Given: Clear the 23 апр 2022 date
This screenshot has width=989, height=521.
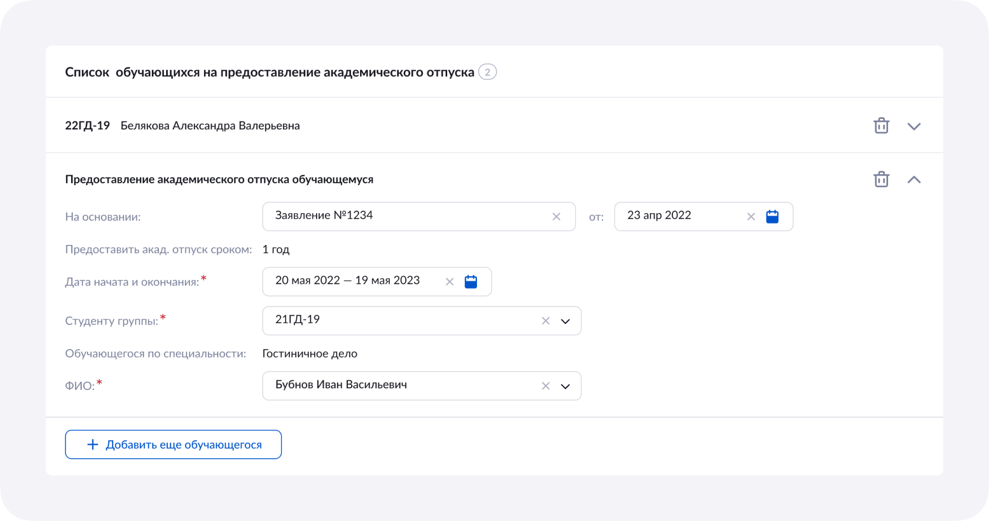Looking at the screenshot, I should (x=751, y=216).
